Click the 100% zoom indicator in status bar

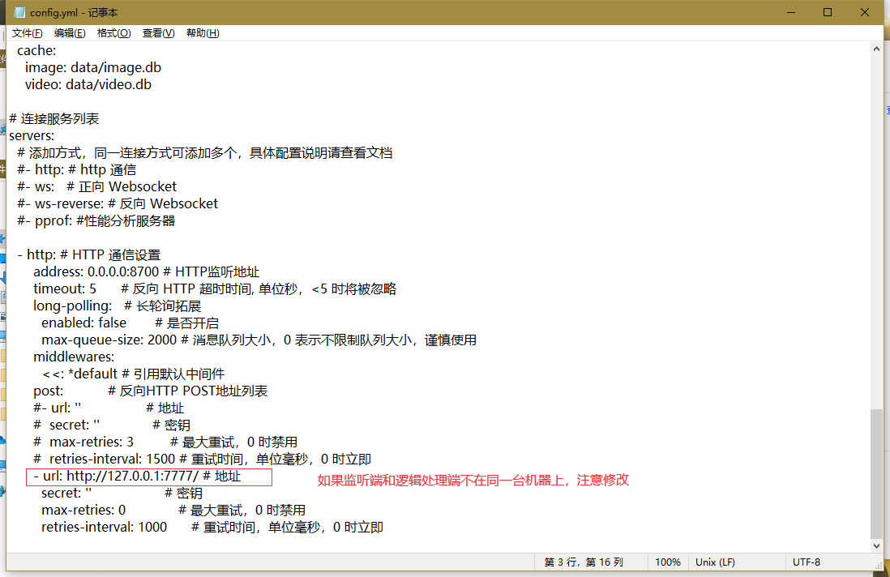(x=667, y=562)
